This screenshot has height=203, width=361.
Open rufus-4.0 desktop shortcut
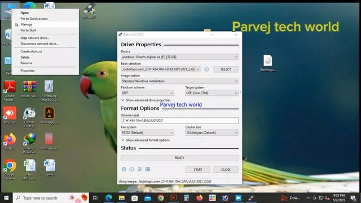coord(89,11)
